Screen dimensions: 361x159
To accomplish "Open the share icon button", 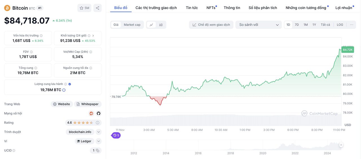I will pyautogui.click(x=98, y=8).
